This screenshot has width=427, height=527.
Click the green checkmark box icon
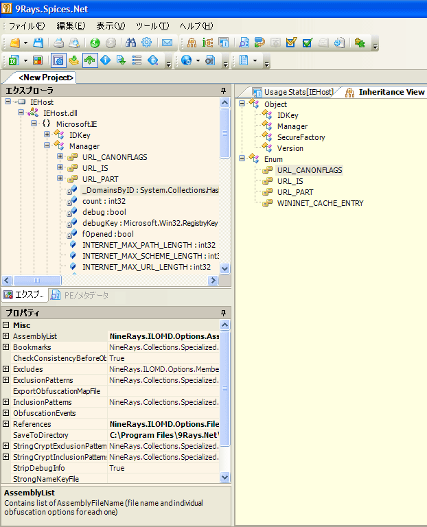[x=308, y=43]
